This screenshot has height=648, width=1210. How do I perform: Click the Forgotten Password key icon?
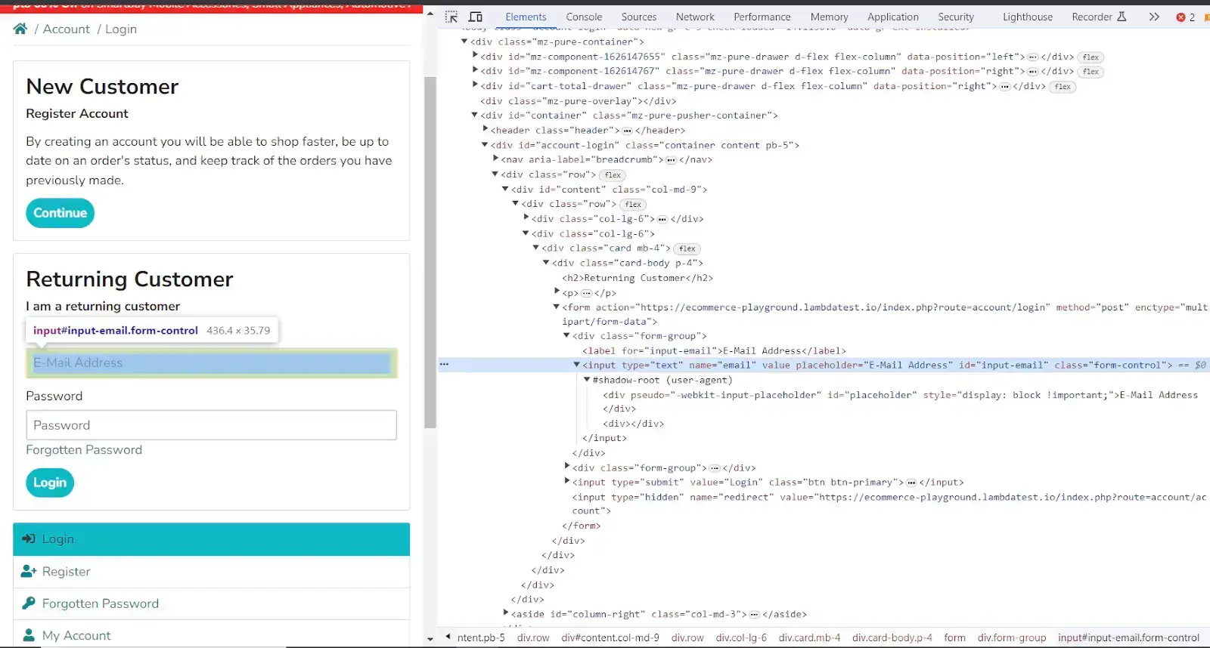click(x=29, y=603)
